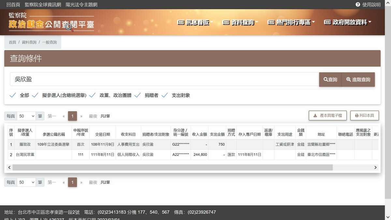Click the G22******* ID cell
The height and width of the screenshot is (220, 391).
181,144
